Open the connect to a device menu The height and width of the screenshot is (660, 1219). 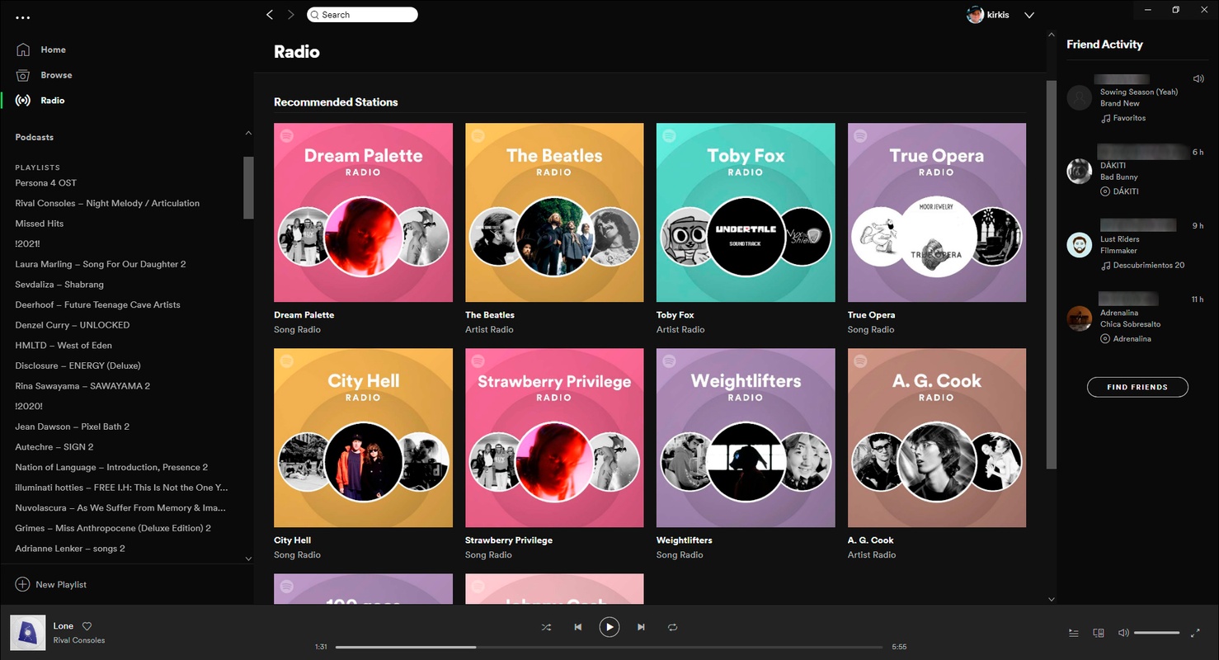pyautogui.click(x=1099, y=633)
